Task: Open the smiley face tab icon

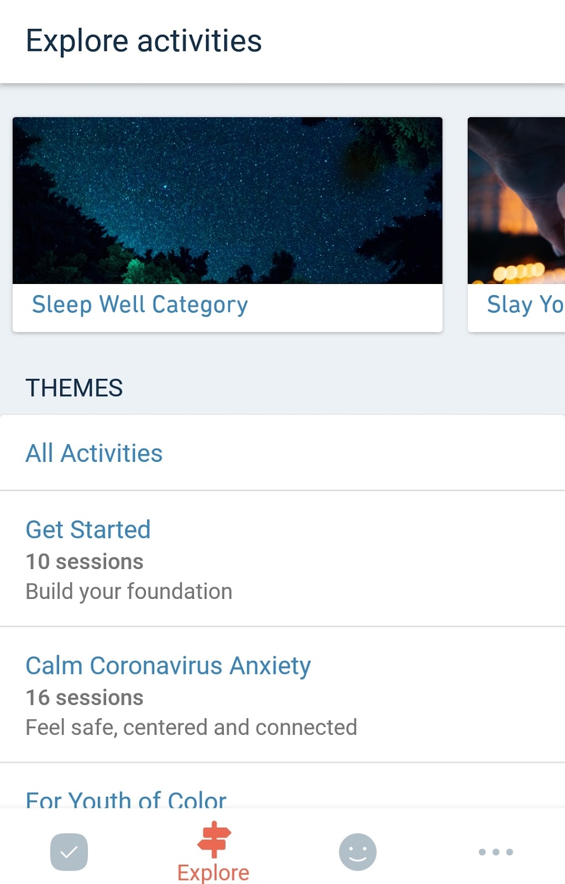Action: (358, 851)
